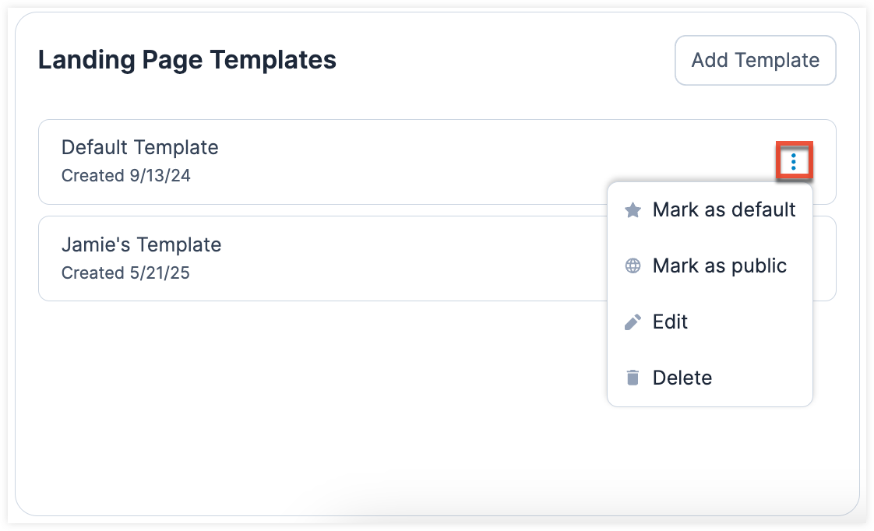The width and height of the screenshot is (874, 531).
Task: Select the Mark as default menu entry
Action: 724,209
